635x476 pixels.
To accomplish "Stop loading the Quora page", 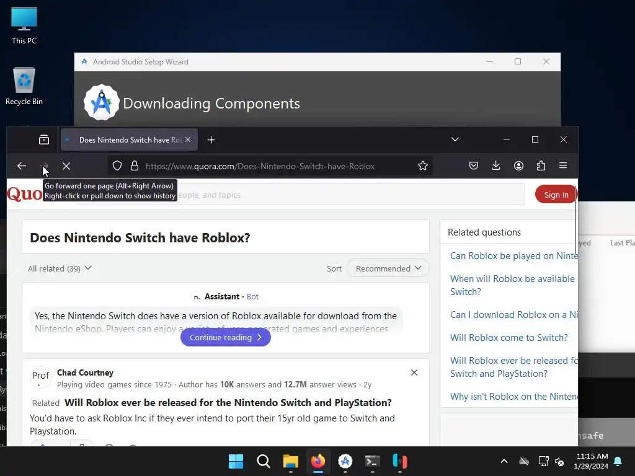I will click(x=66, y=166).
